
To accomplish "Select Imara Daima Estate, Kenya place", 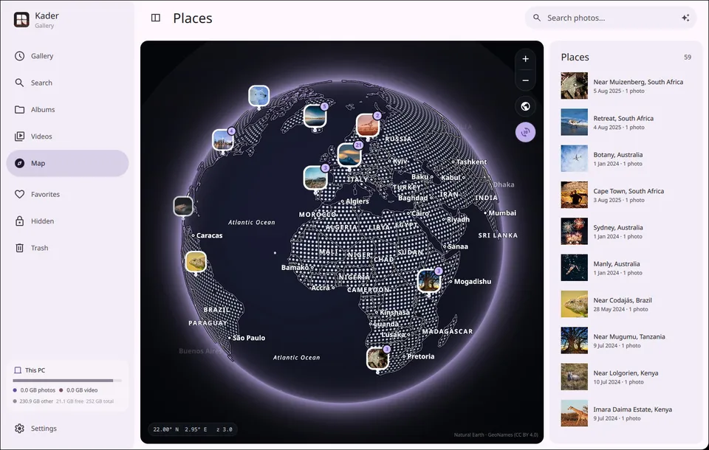I will click(626, 413).
